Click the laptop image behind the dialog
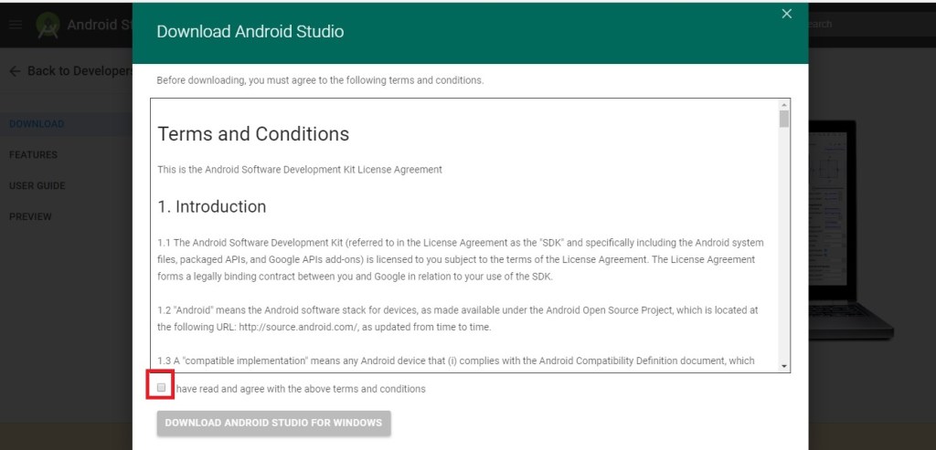This screenshot has width=936, height=450. 851,229
